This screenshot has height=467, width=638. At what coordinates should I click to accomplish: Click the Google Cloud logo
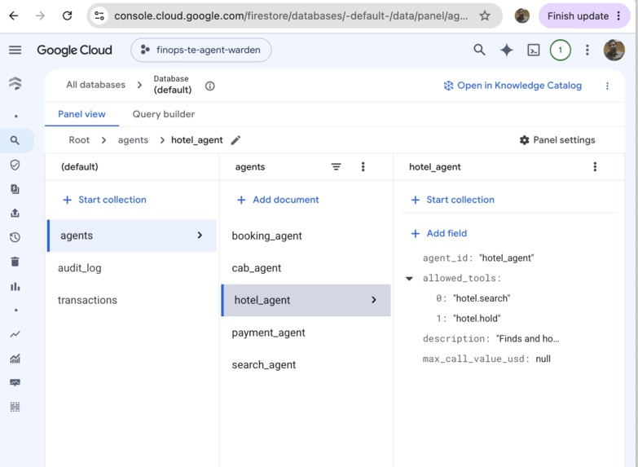[x=74, y=50]
